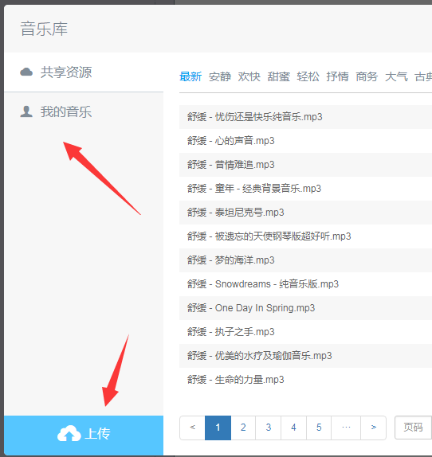
Task: Select the track 泰坦尼克号.mp3
Action: point(305,213)
